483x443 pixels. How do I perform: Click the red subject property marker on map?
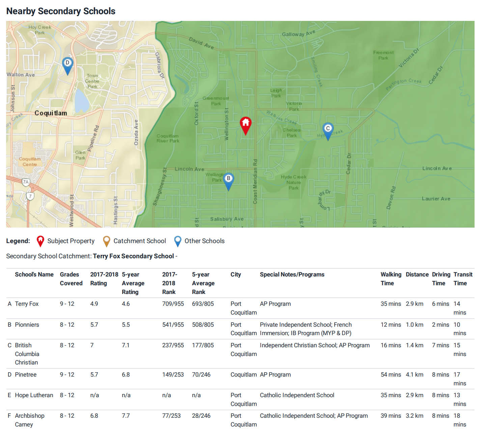(246, 126)
